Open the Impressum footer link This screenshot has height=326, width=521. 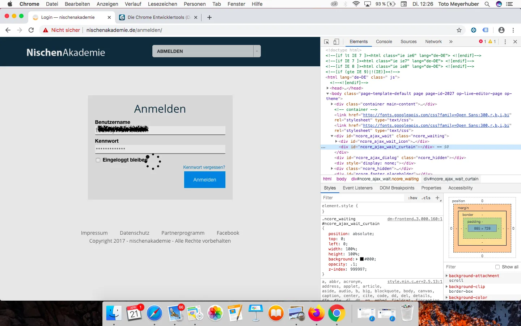tap(94, 233)
